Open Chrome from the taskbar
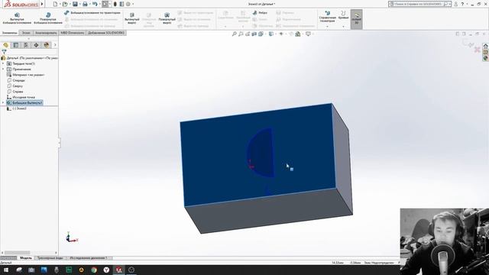The image size is (489, 275). [93, 270]
